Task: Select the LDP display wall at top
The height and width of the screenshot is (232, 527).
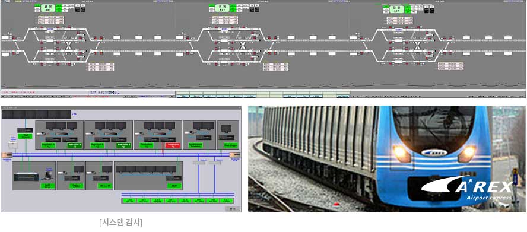Action: tap(36, 115)
